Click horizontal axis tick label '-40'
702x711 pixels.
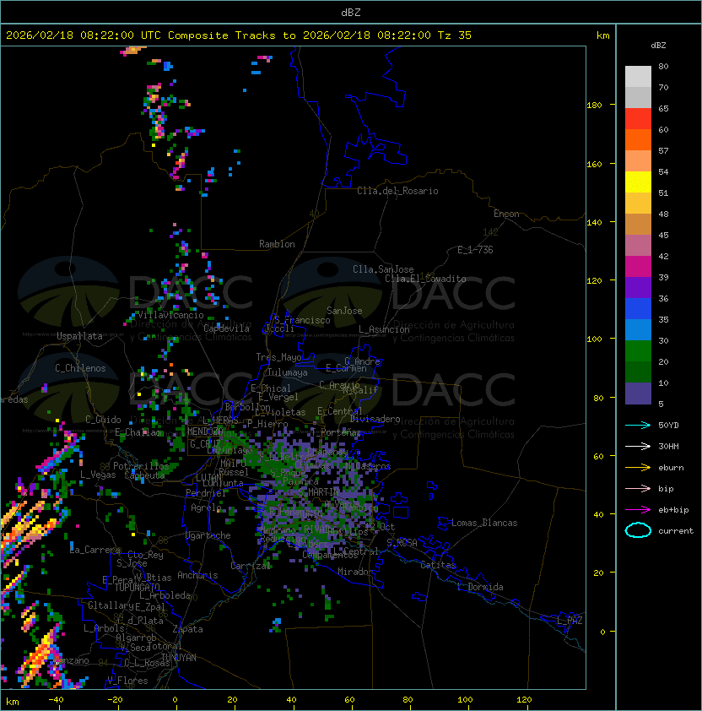coord(56,700)
